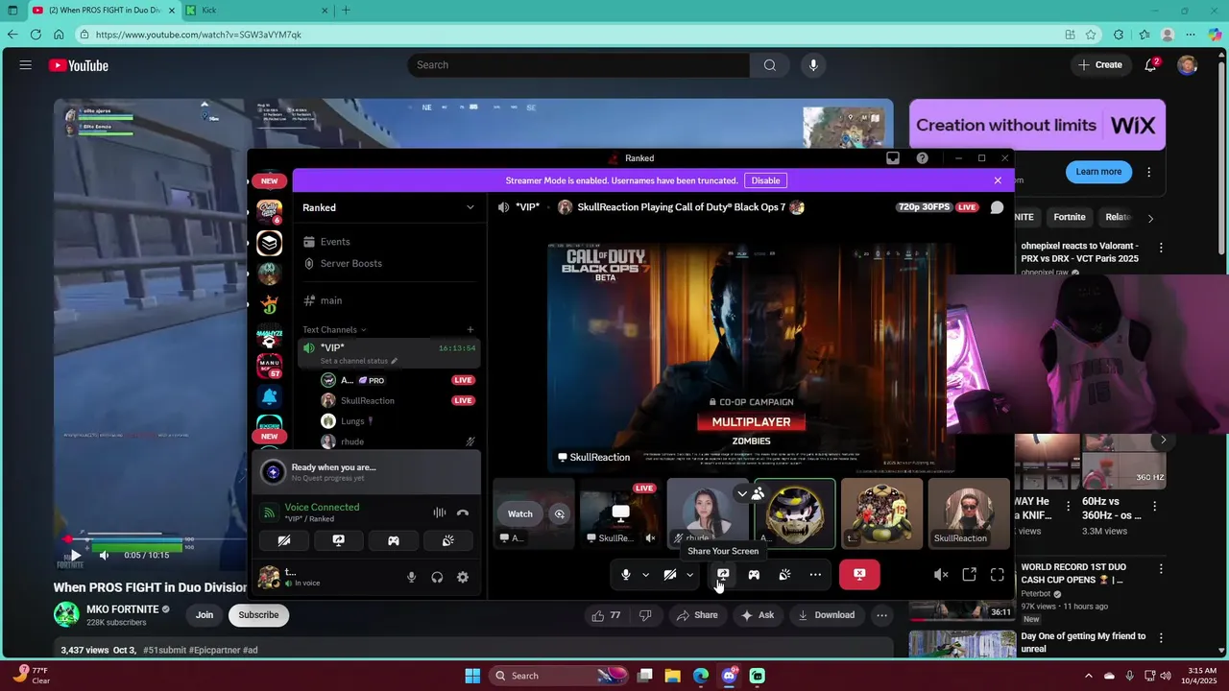This screenshot has width=1229, height=691.
Task: Download the YouTube video
Action: pos(826,615)
